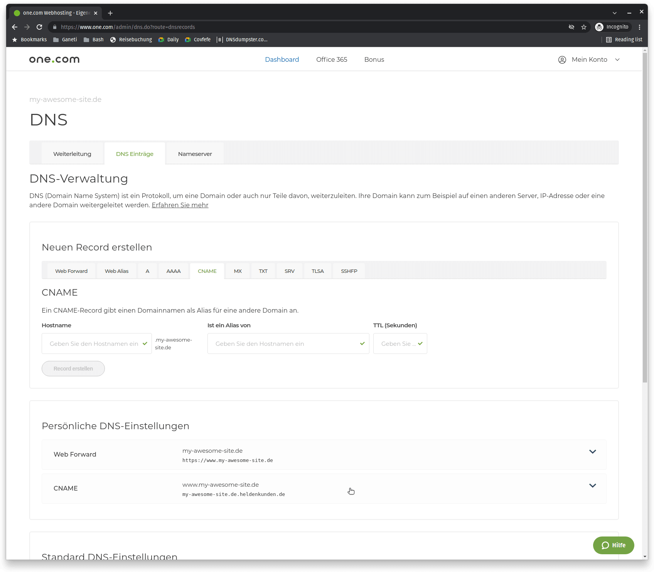The width and height of the screenshot is (654, 572).
Task: Open a new browser tab
Action: (110, 13)
